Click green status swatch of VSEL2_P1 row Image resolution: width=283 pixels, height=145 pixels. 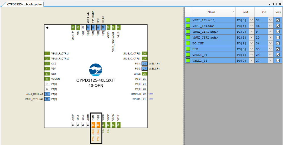[x=188, y=61]
